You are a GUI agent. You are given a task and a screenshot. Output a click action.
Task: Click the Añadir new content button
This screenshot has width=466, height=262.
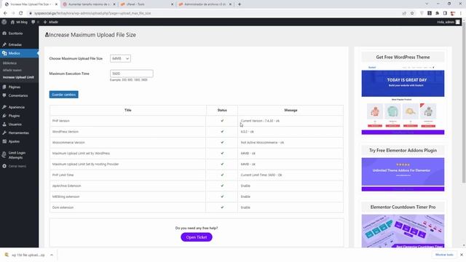pos(51,22)
